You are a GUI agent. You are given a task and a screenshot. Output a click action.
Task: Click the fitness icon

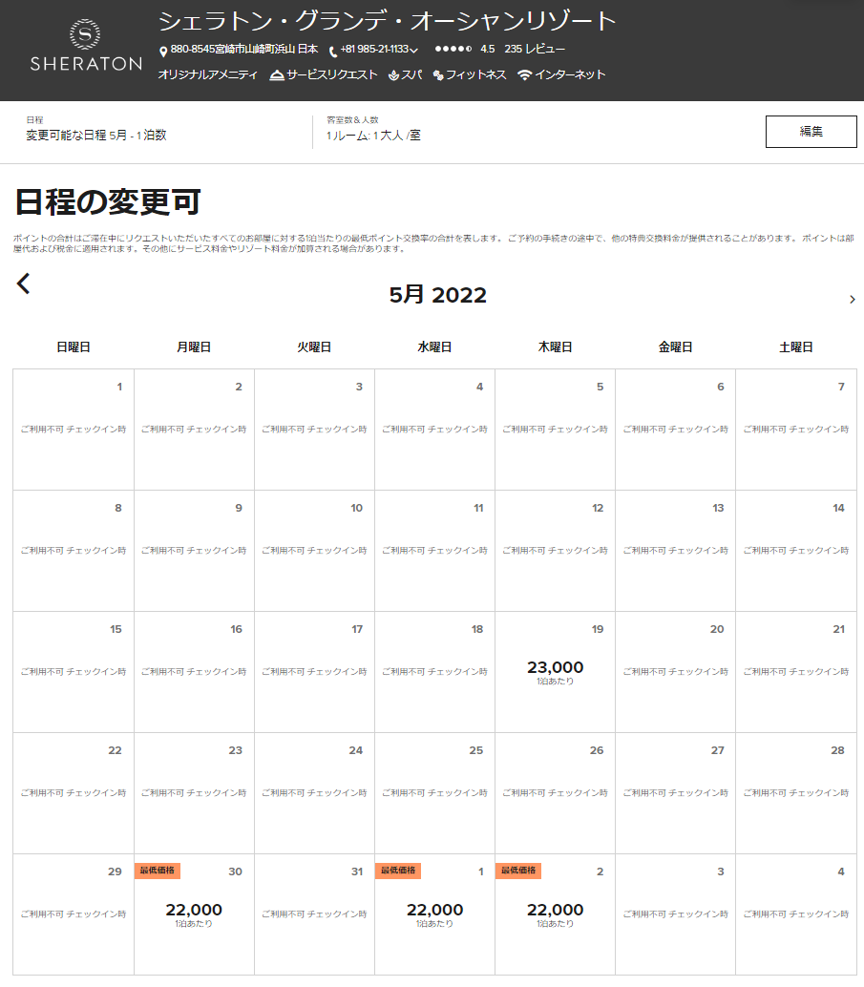tap(438, 75)
